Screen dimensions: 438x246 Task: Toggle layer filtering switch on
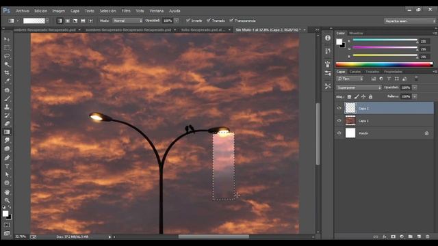pyautogui.click(x=416, y=79)
